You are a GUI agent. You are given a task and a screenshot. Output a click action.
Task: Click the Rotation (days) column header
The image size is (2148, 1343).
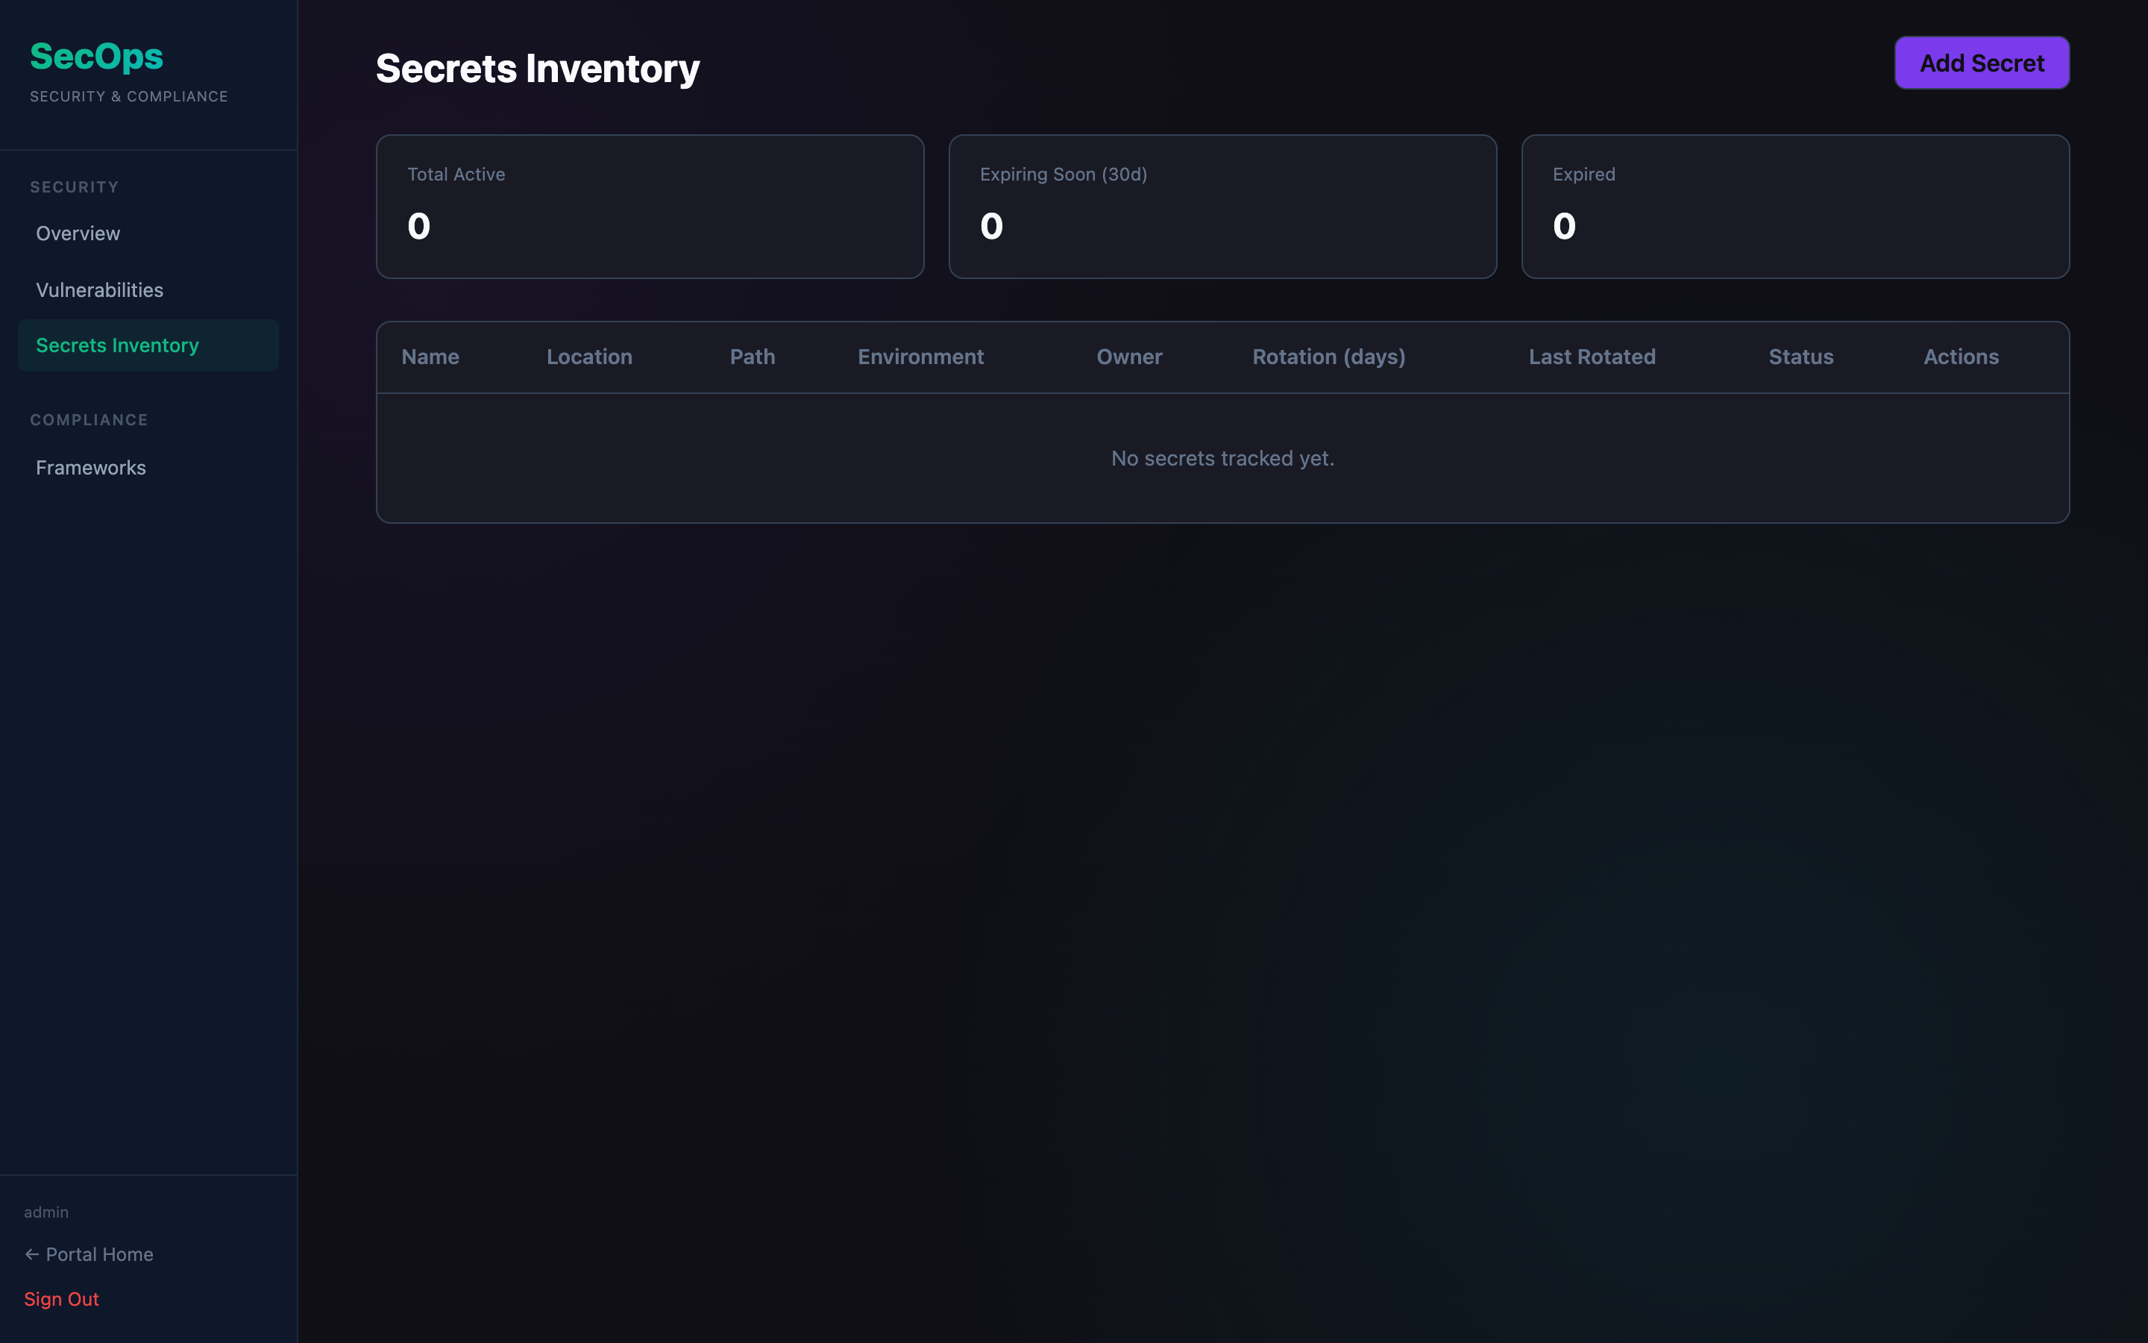click(x=1328, y=356)
